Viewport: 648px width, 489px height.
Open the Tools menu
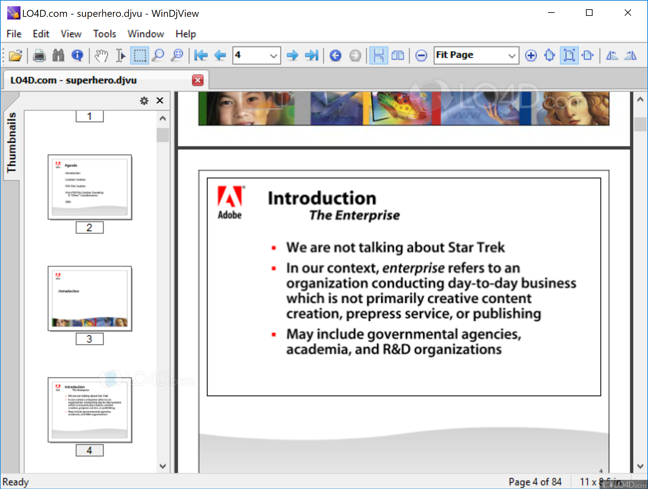[x=104, y=34]
